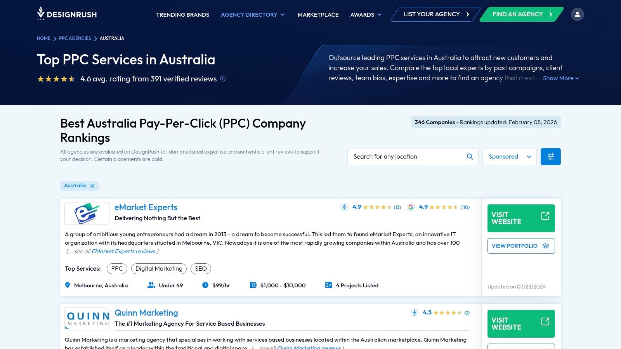Open Marketplace in the navigation
The image size is (621, 349).
tap(318, 15)
